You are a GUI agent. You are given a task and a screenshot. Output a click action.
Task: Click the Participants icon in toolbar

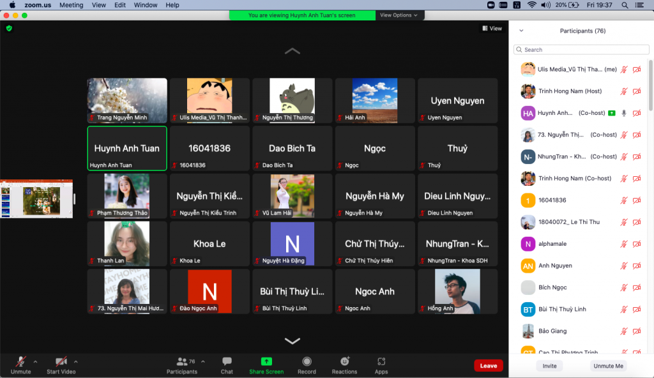click(x=182, y=362)
